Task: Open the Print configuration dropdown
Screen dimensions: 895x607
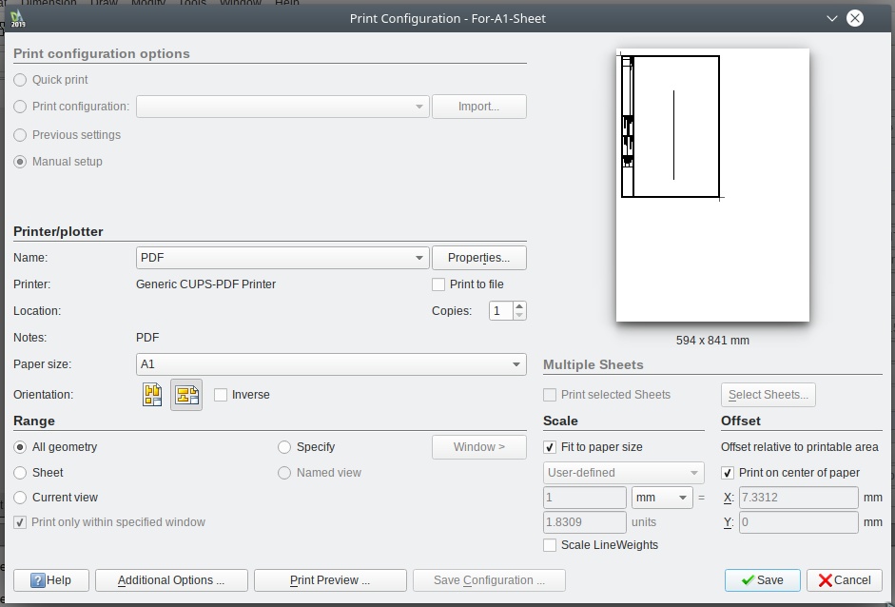Action: 282,107
